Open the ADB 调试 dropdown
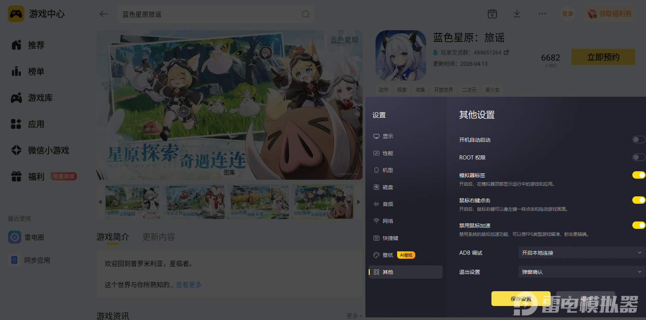The image size is (646, 320). 582,252
